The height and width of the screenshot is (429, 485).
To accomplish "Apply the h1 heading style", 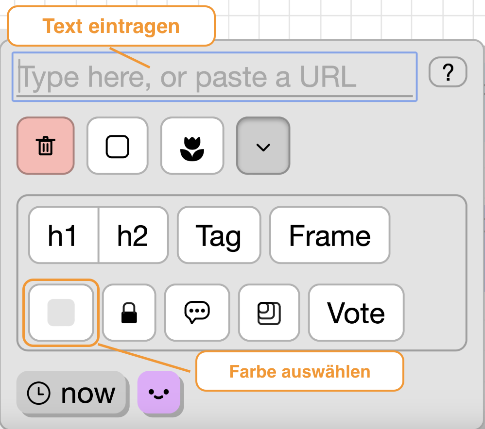I will pos(63,235).
